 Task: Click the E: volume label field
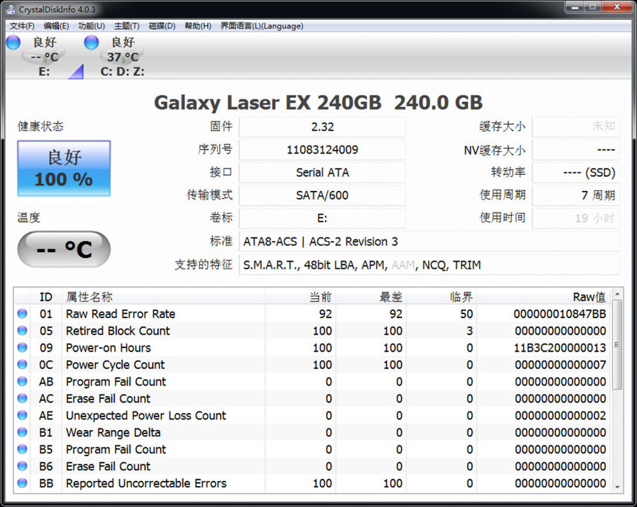322,219
